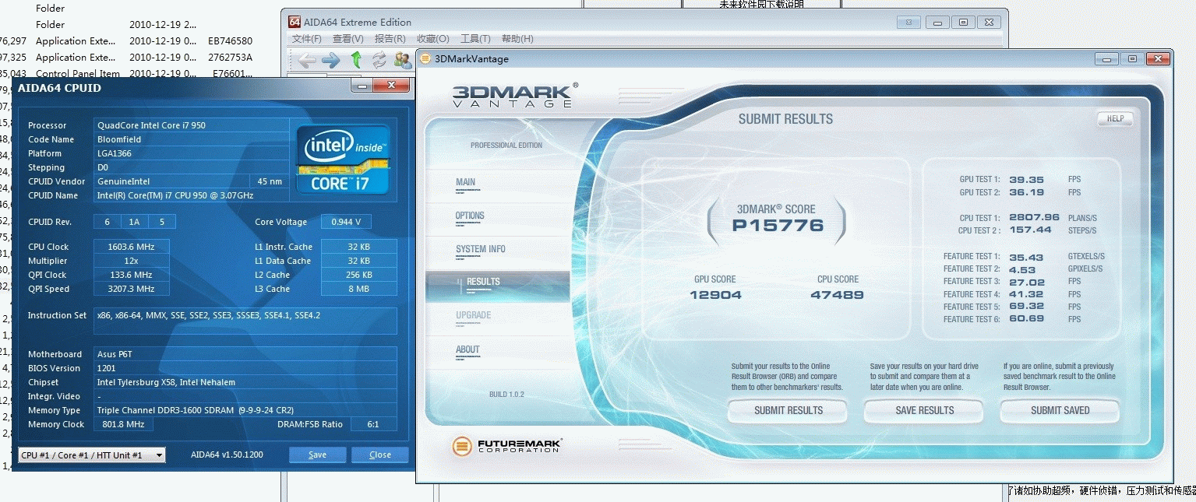Go to the Main section of 3DMark
Image resolution: width=1196 pixels, height=502 pixels.
click(465, 182)
